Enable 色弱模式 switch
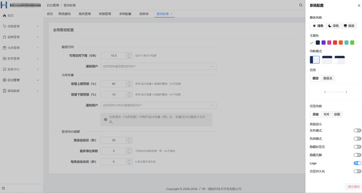 click(357, 139)
